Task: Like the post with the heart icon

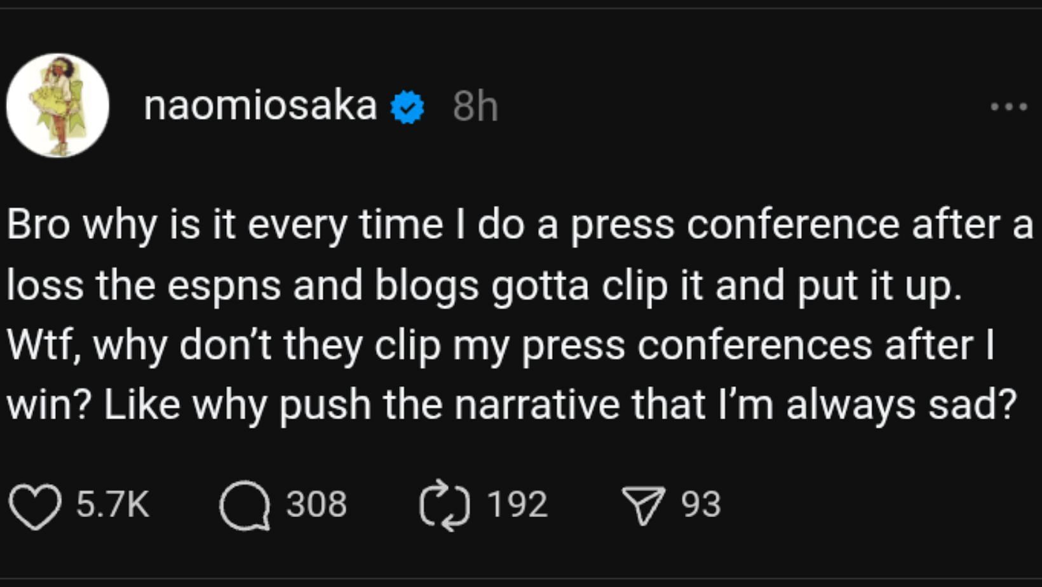Action: click(x=35, y=506)
